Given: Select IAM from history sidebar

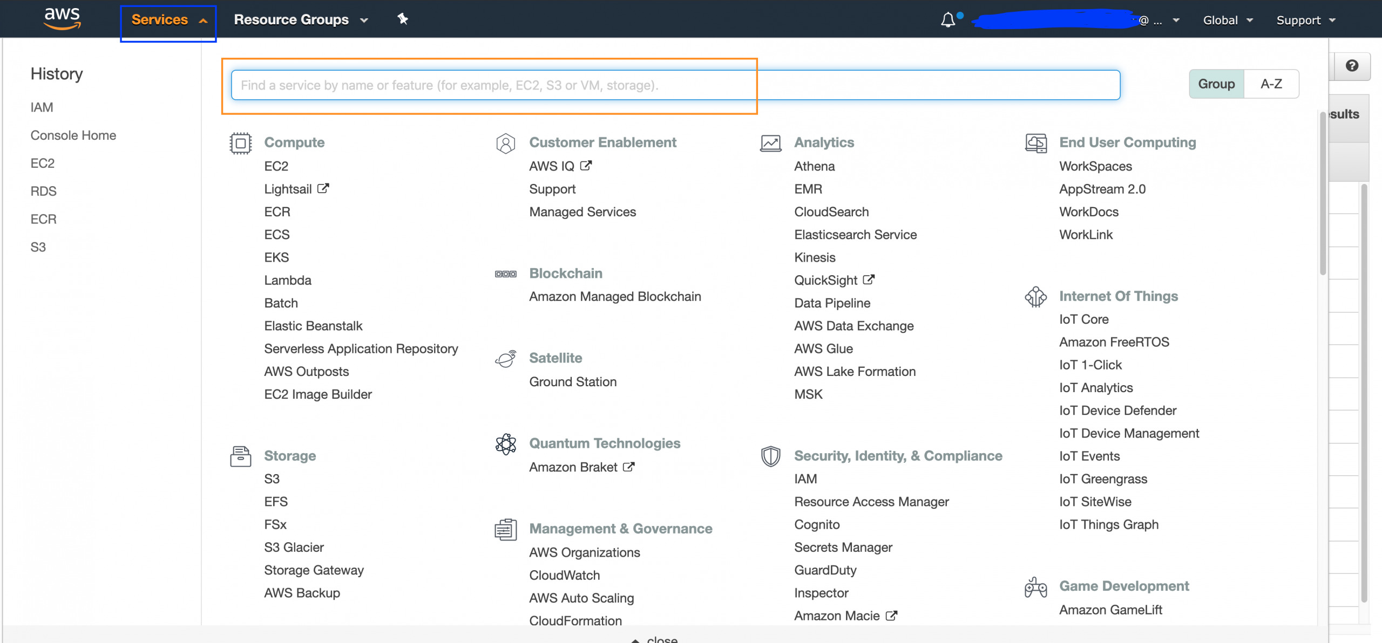Looking at the screenshot, I should tap(42, 107).
